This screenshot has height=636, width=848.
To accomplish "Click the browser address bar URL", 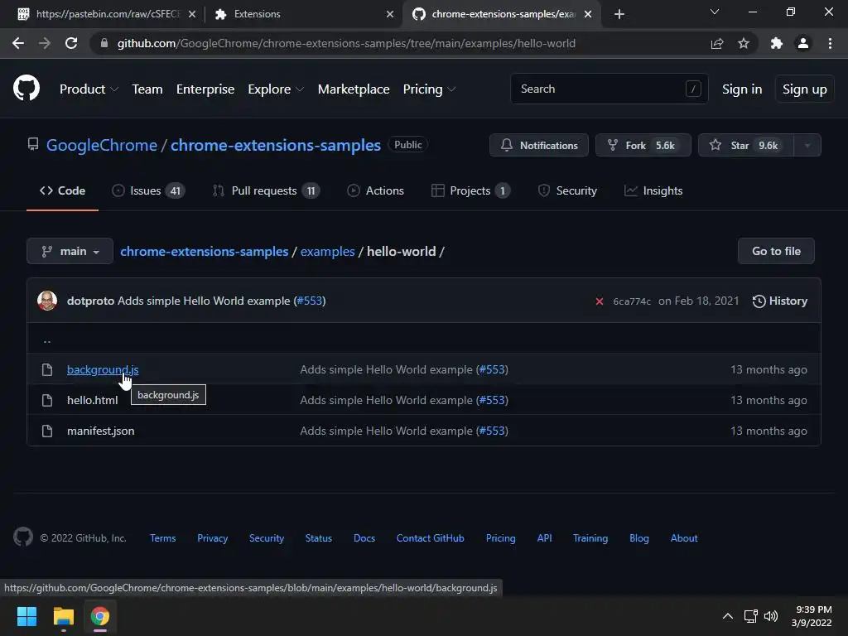I will click(x=346, y=43).
